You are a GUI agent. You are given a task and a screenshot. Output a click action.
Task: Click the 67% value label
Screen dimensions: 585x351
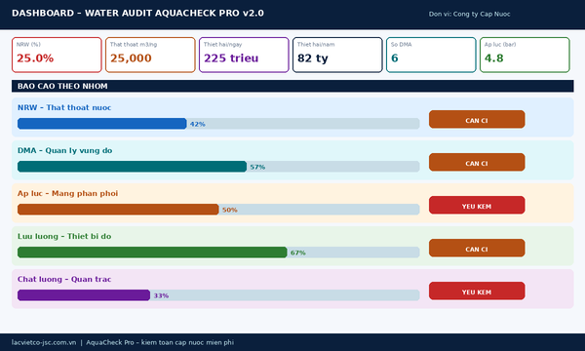tap(298, 253)
